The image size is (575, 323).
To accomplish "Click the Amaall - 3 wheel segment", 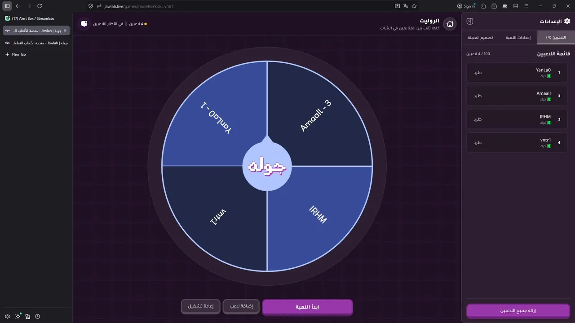I will coord(315,116).
